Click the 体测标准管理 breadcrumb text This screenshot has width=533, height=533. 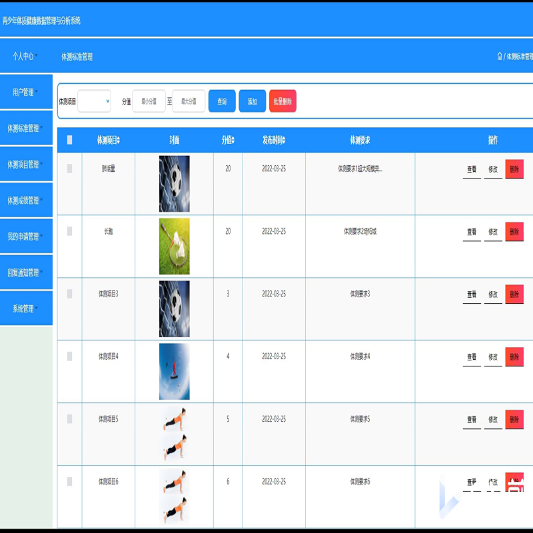[x=520, y=57]
